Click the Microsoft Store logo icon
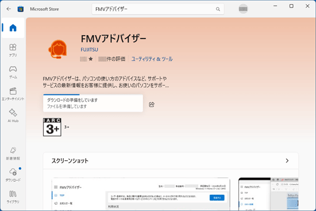The height and width of the screenshot is (211, 316). (20, 9)
